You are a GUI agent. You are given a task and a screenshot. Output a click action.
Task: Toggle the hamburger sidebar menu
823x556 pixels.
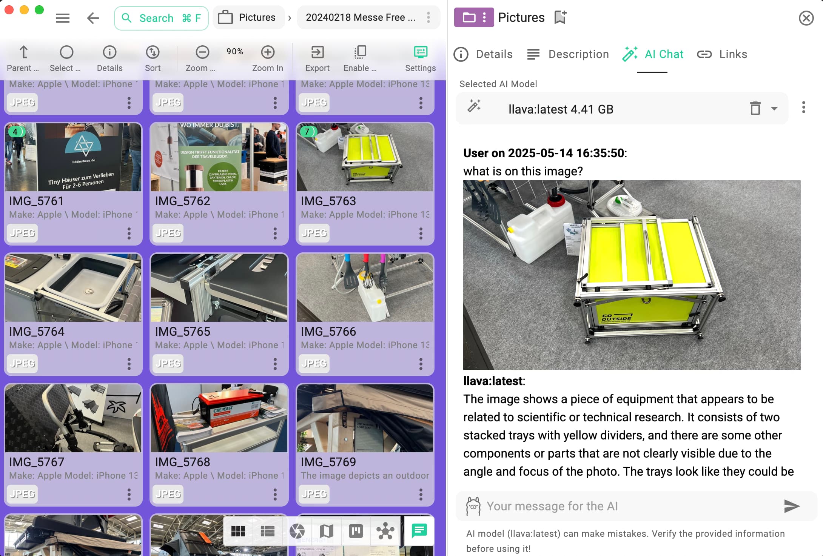[63, 18]
